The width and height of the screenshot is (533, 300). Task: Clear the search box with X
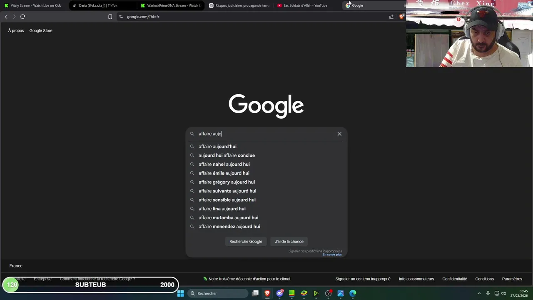[x=339, y=134]
